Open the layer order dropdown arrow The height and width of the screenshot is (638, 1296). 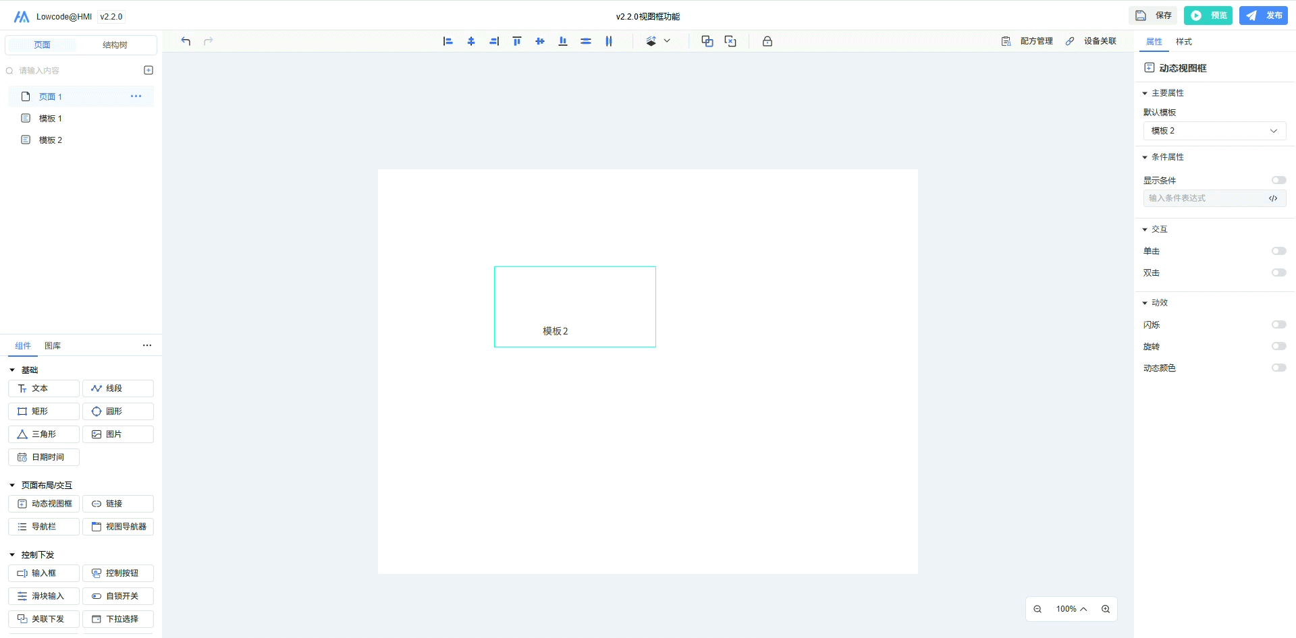point(667,41)
